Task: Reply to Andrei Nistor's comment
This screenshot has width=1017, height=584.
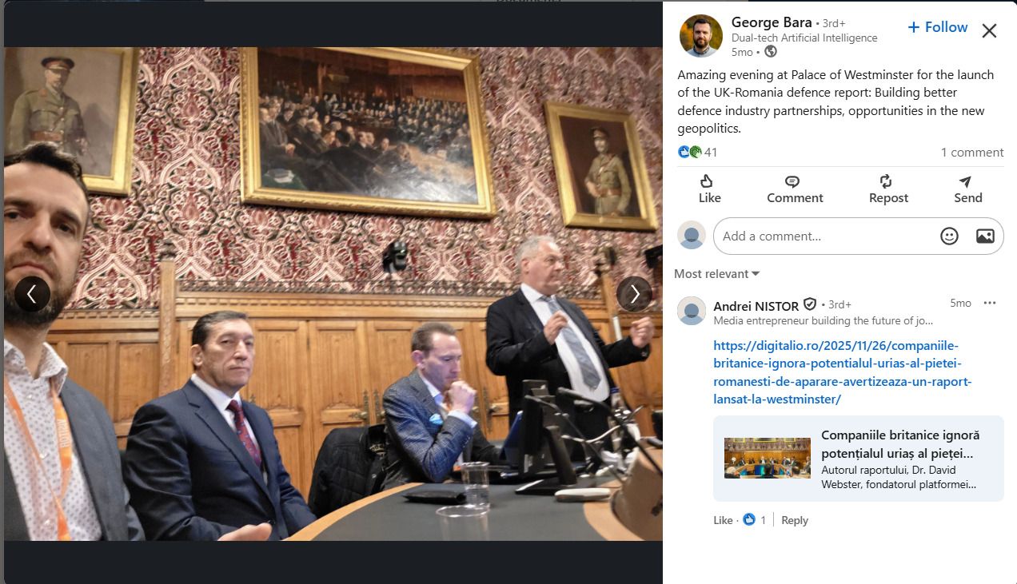Action: pyautogui.click(x=794, y=520)
